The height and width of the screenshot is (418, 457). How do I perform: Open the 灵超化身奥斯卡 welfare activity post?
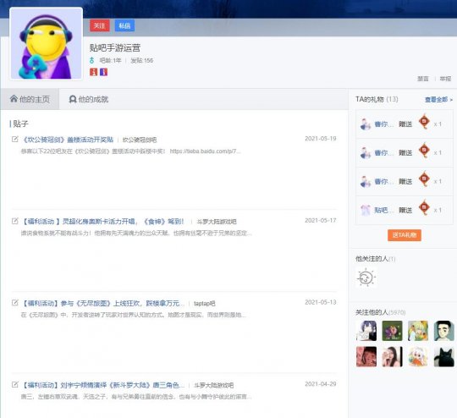[103, 222]
